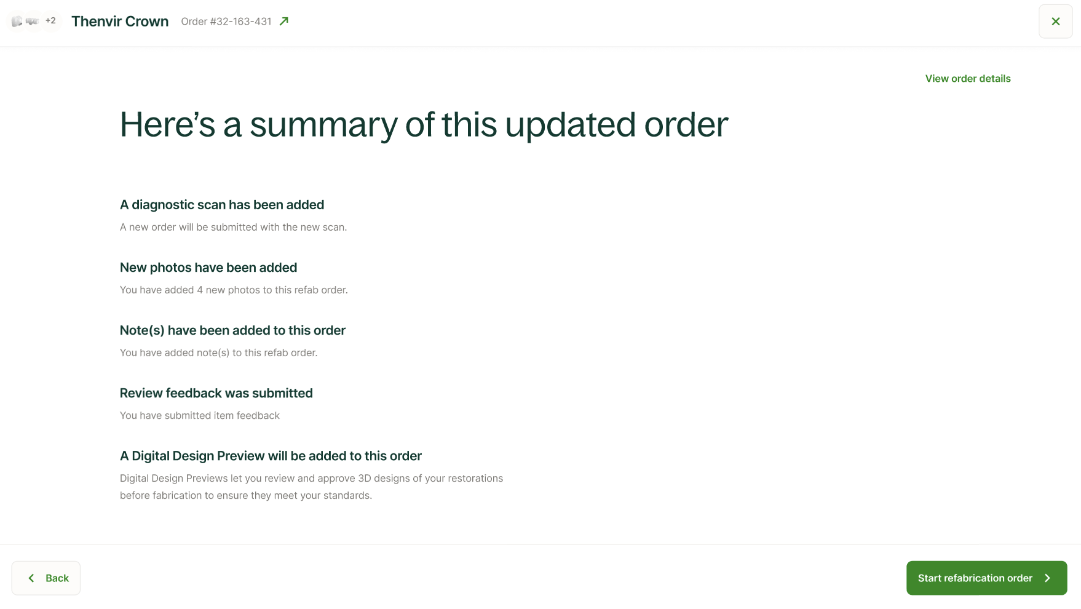The height and width of the screenshot is (609, 1081).
Task: Click the Thenvir Crown order title
Action: (119, 21)
